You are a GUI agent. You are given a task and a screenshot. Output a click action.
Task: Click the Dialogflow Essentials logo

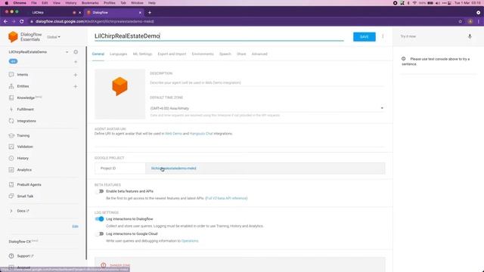[25, 37]
